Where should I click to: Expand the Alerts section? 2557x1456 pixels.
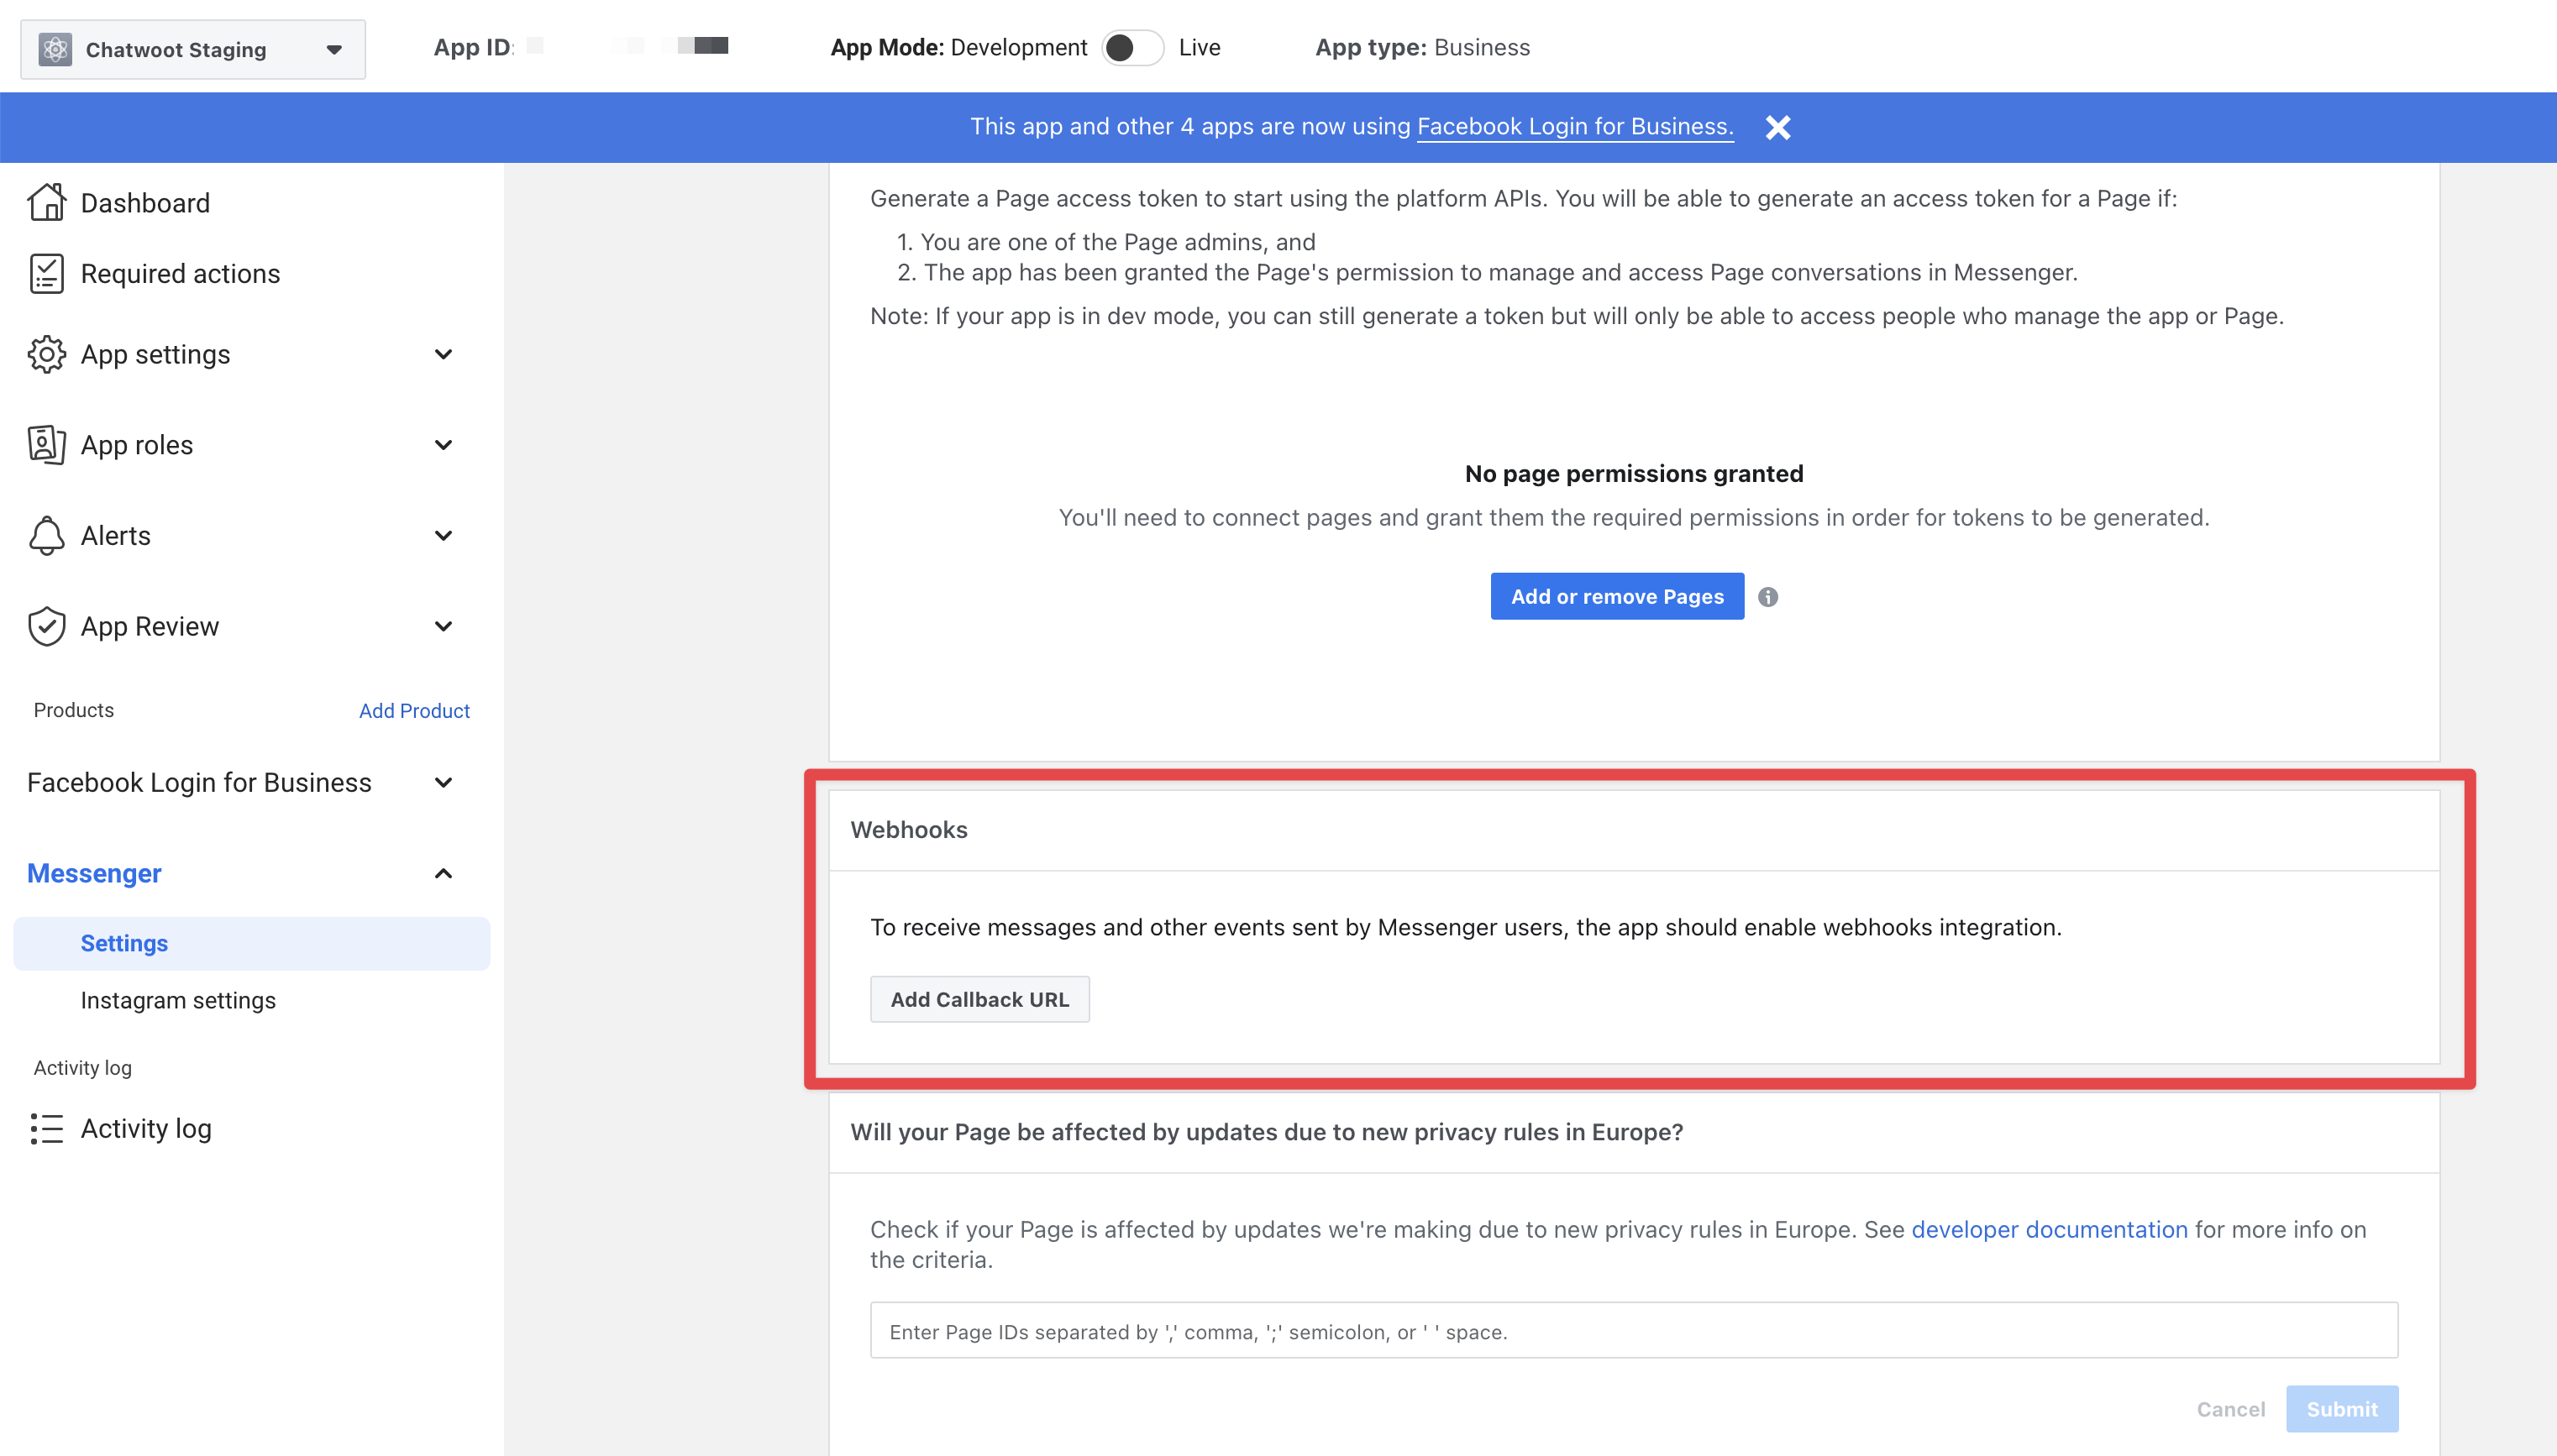click(444, 535)
